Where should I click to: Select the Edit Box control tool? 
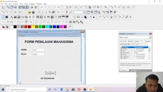tap(19, 17)
